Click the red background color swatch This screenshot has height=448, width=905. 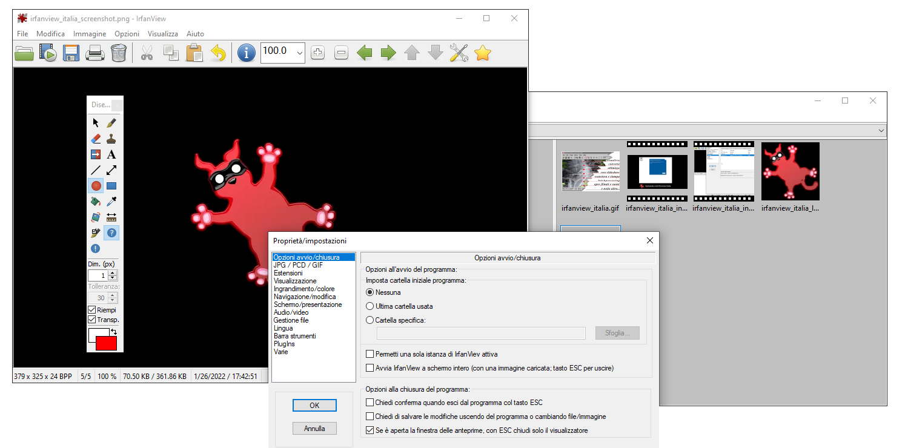[x=106, y=344]
